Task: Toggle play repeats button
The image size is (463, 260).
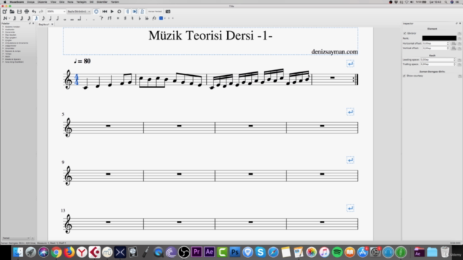Action: pos(127,12)
